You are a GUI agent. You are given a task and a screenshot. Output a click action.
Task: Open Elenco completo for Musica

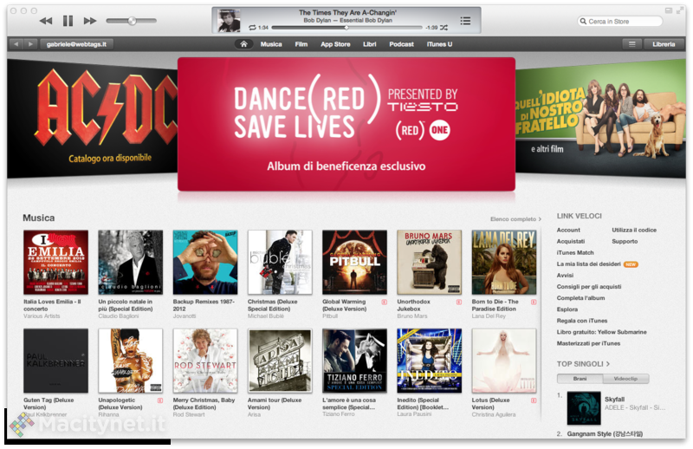tap(515, 219)
